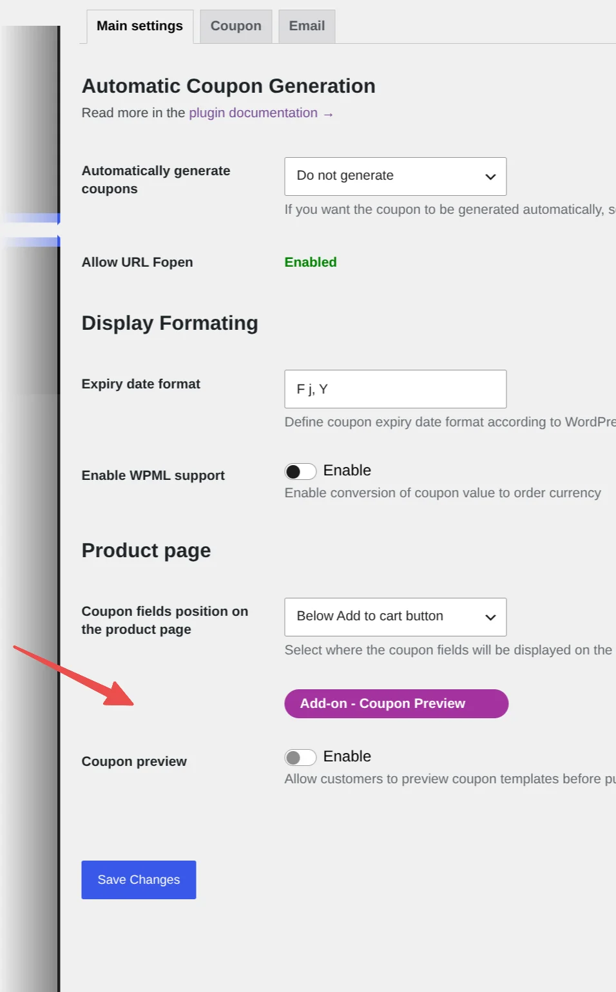Screen dimensions: 616x992
Task: Open the Email tab
Action: click(x=307, y=26)
